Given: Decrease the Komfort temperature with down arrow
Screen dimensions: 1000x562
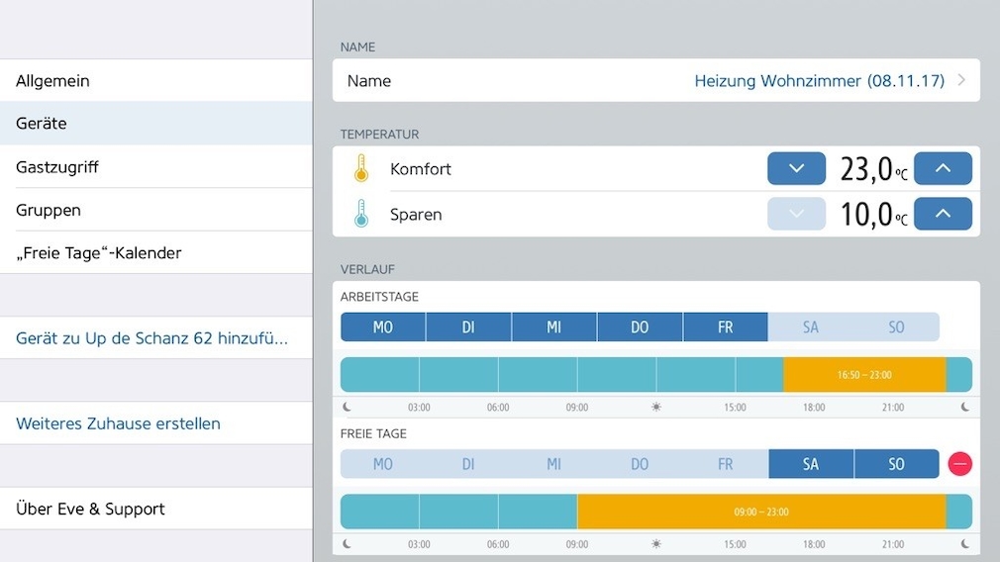Looking at the screenshot, I should coord(796,169).
